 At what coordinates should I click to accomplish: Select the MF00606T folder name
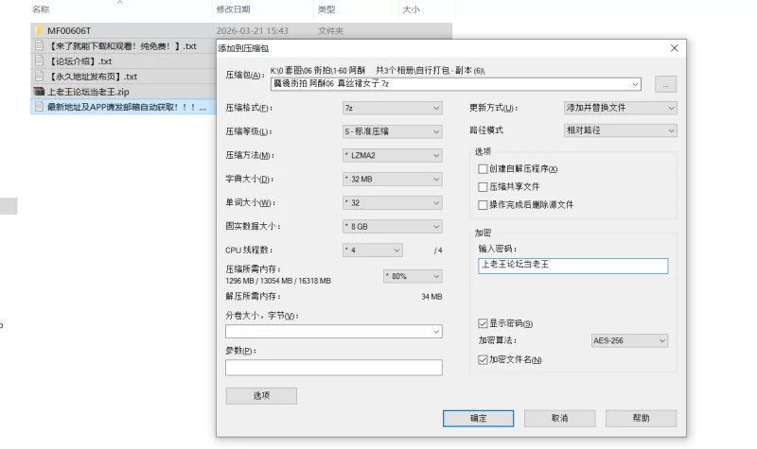click(69, 30)
